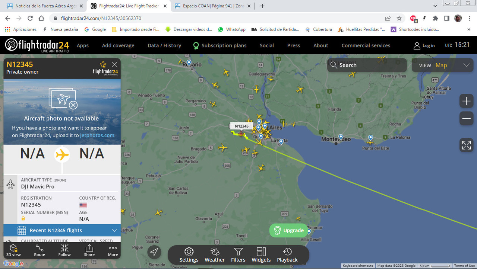Image resolution: width=477 pixels, height=269 pixels.
Task: Switch to Espacio COAN browser tab
Action: coord(213,6)
